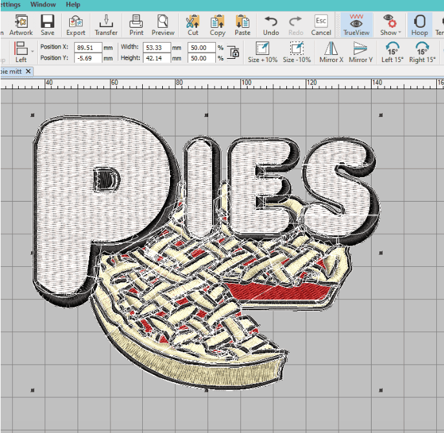The height and width of the screenshot is (433, 444).
Task: Close the pie mitt design tab
Action: click(28, 72)
